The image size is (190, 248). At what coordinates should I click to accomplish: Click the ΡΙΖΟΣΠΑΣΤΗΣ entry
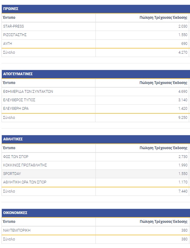click(x=15, y=35)
